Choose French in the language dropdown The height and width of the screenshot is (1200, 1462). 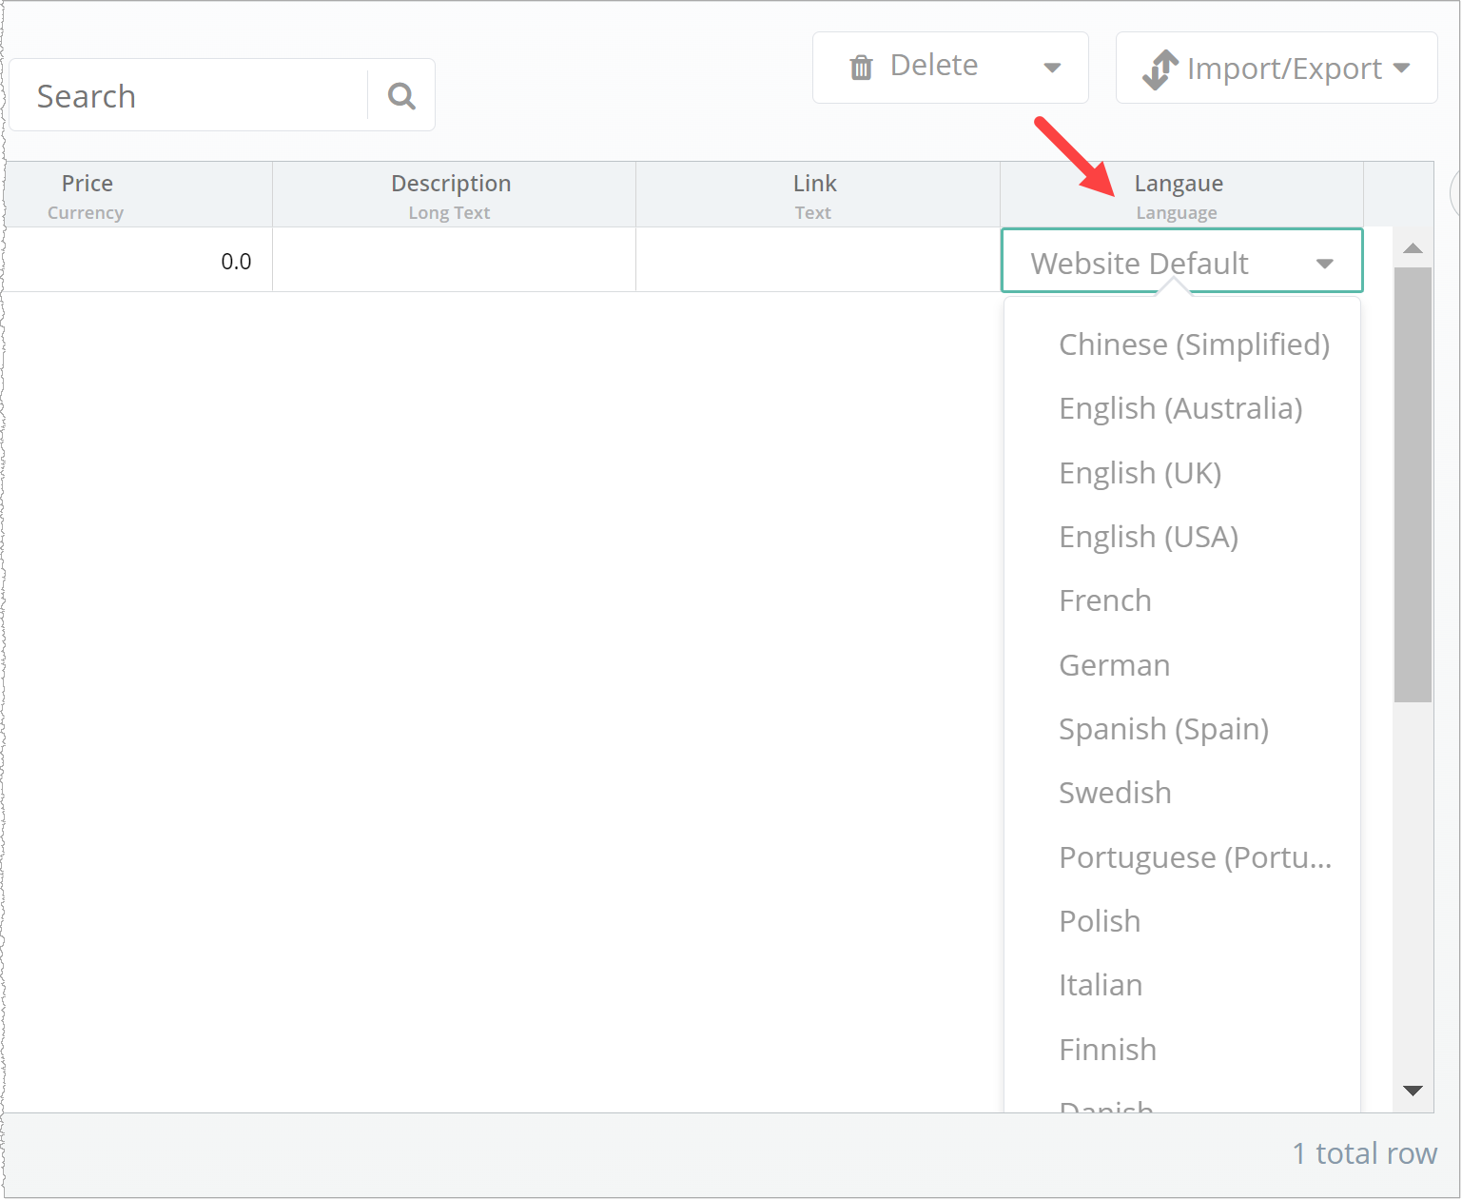pyautogui.click(x=1104, y=600)
